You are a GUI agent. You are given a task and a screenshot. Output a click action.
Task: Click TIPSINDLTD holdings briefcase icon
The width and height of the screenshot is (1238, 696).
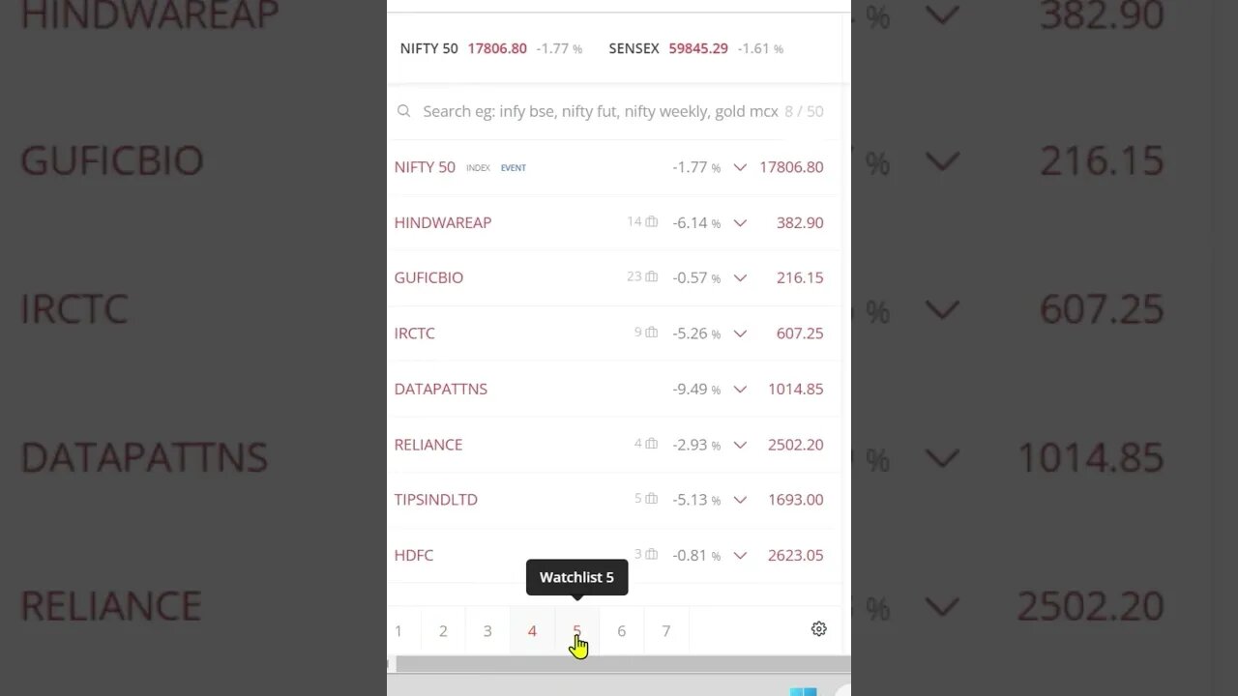pyautogui.click(x=652, y=499)
